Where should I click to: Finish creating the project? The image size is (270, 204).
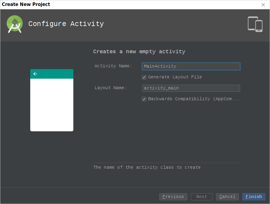coord(254,197)
